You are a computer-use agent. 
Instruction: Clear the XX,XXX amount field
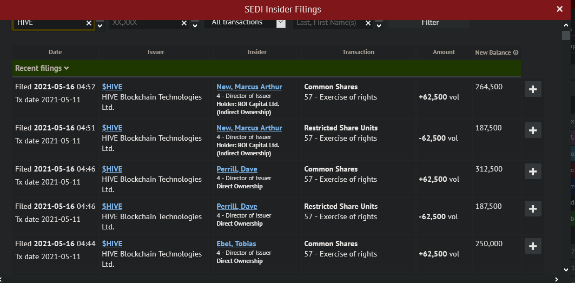pos(184,23)
